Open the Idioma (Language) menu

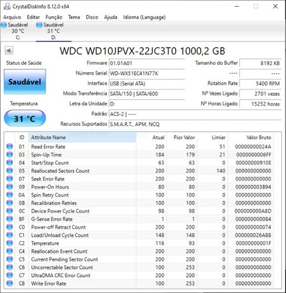pos(144,17)
